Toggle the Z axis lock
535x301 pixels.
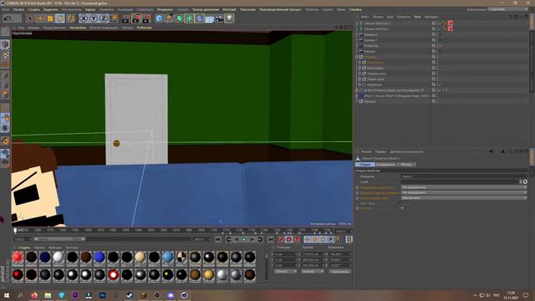tap(104, 18)
